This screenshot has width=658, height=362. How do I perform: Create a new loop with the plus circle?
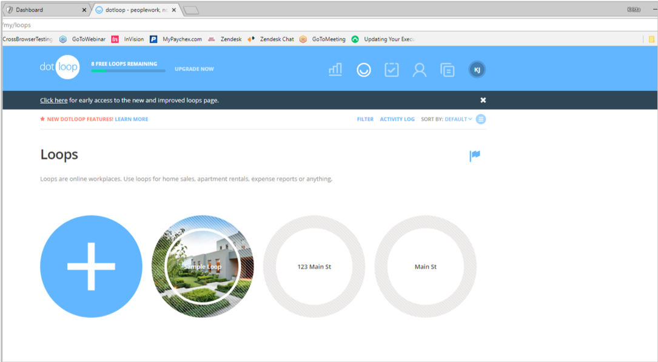pyautogui.click(x=91, y=266)
